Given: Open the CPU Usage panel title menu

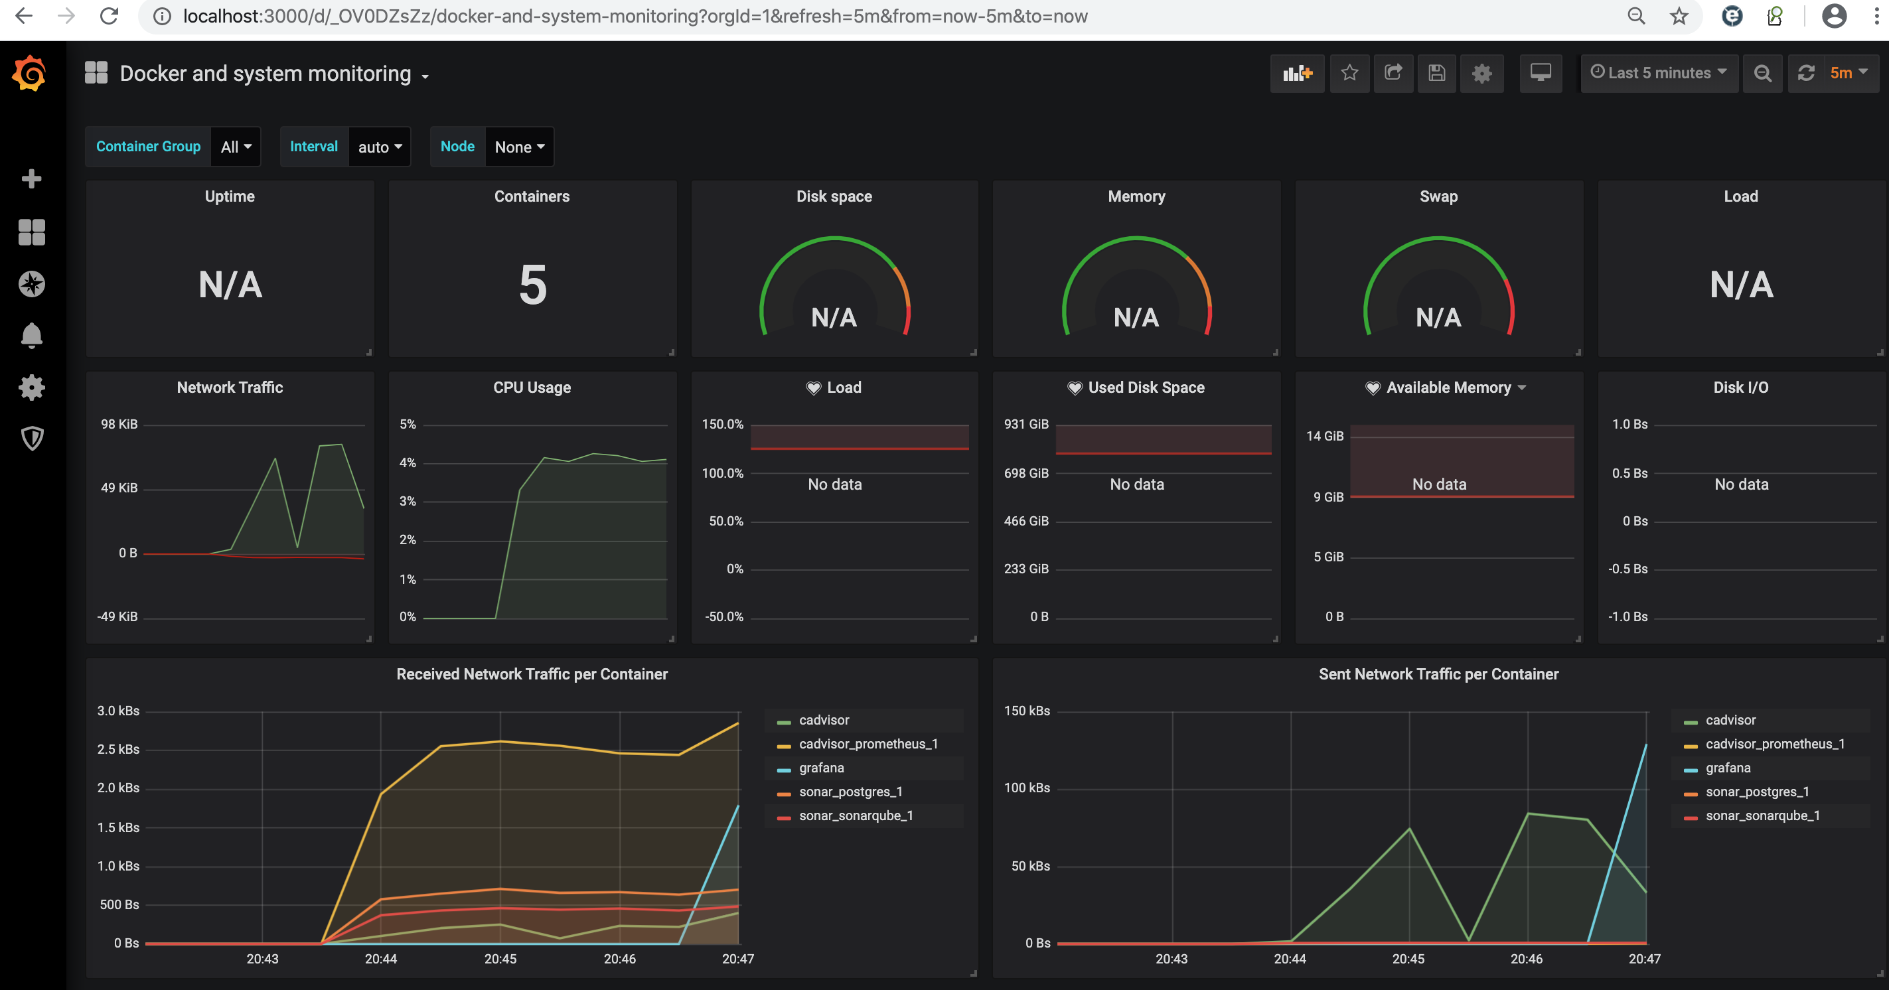Looking at the screenshot, I should coord(532,388).
